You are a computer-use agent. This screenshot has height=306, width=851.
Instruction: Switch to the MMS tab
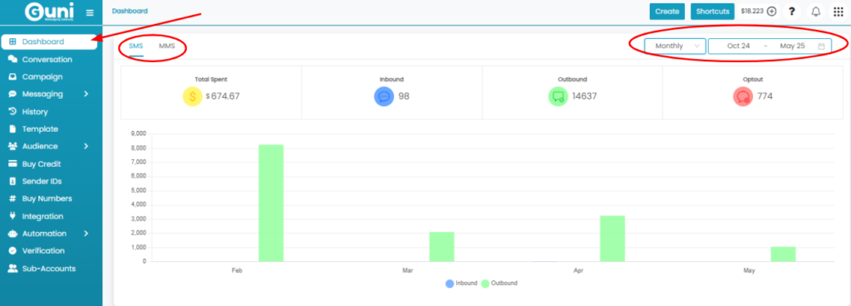(x=167, y=46)
